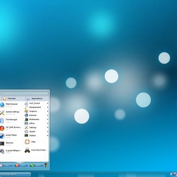Expand the Internet submenu arrow
177x177 pixels.
[x=48, y=115]
